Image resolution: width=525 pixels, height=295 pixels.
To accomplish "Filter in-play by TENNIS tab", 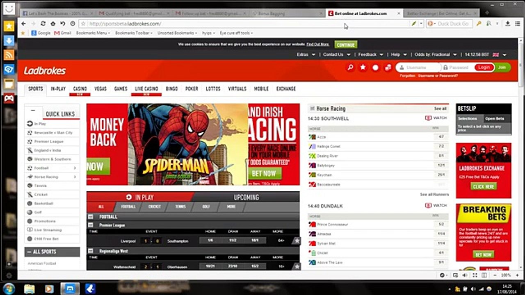I will (180, 206).
